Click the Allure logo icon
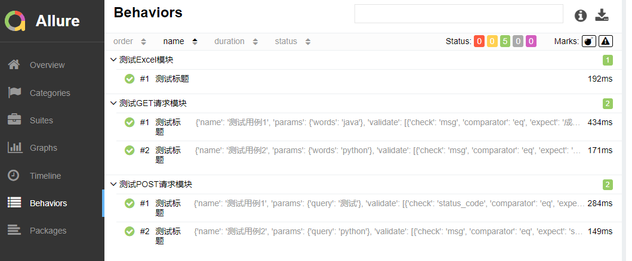The width and height of the screenshot is (632, 261). tap(16, 20)
